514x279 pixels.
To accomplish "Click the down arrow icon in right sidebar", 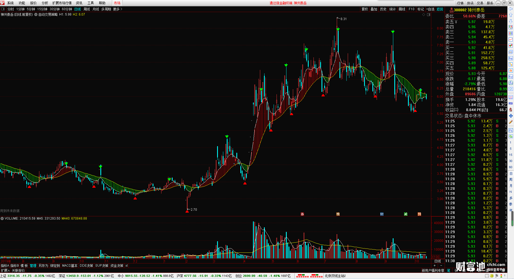I will pyautogui.click(x=511, y=21).
